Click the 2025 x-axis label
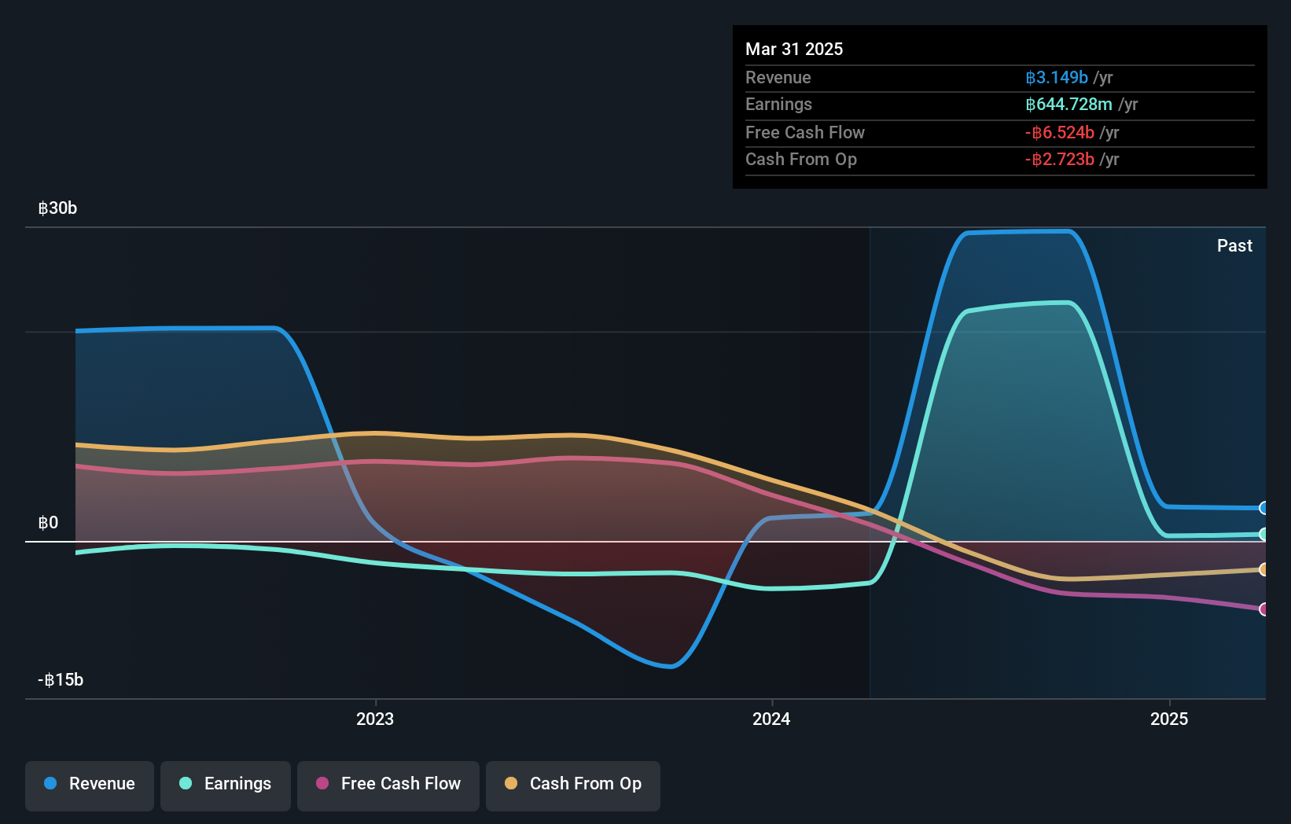The height and width of the screenshot is (824, 1291). coord(1169,719)
